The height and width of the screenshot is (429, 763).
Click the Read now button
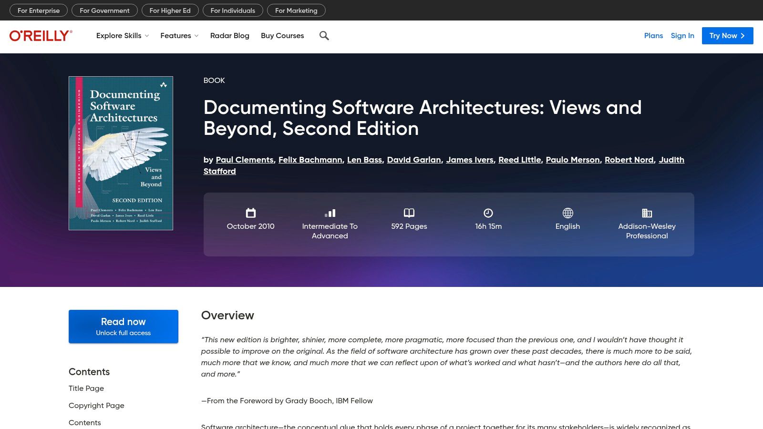(x=124, y=327)
